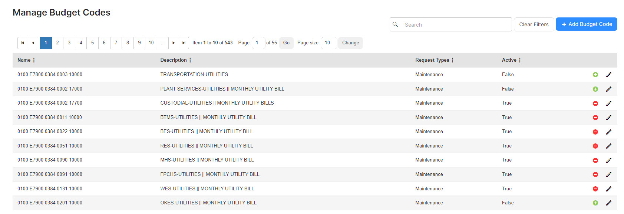Go to the previous page of results
The height and width of the screenshot is (214, 624).
[x=33, y=43]
